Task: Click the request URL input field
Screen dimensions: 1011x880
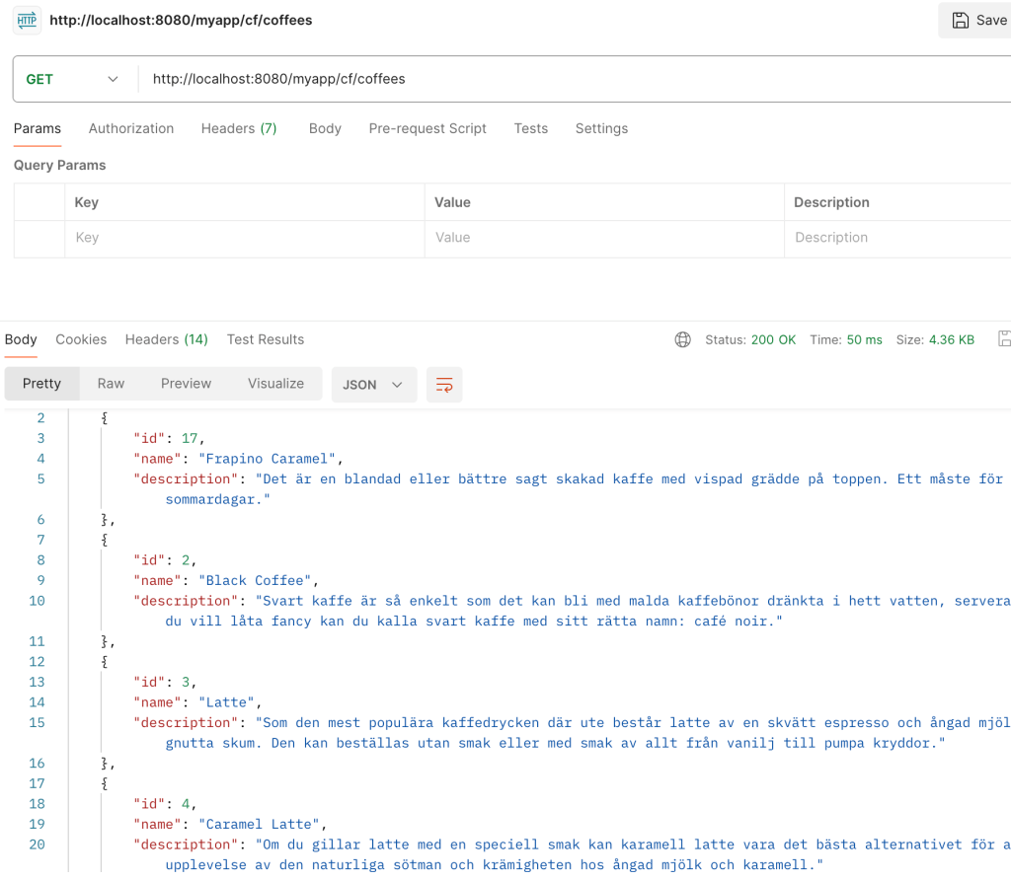Action: (x=573, y=79)
